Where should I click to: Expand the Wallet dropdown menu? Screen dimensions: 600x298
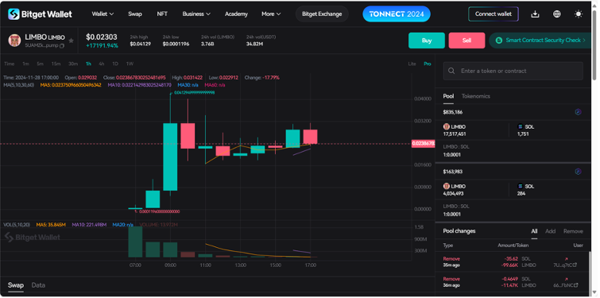click(x=103, y=14)
